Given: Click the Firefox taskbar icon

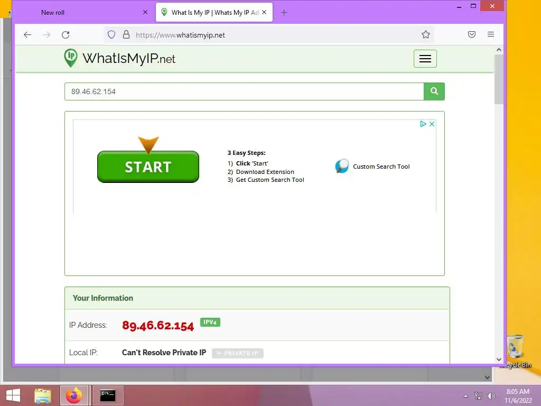Looking at the screenshot, I should point(74,395).
